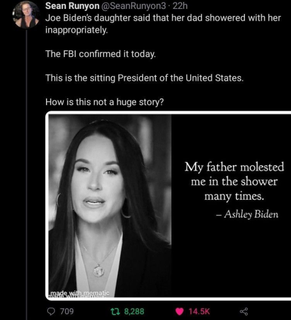
Task: Open the tweet author's profile avatar
Action: tap(26, 15)
